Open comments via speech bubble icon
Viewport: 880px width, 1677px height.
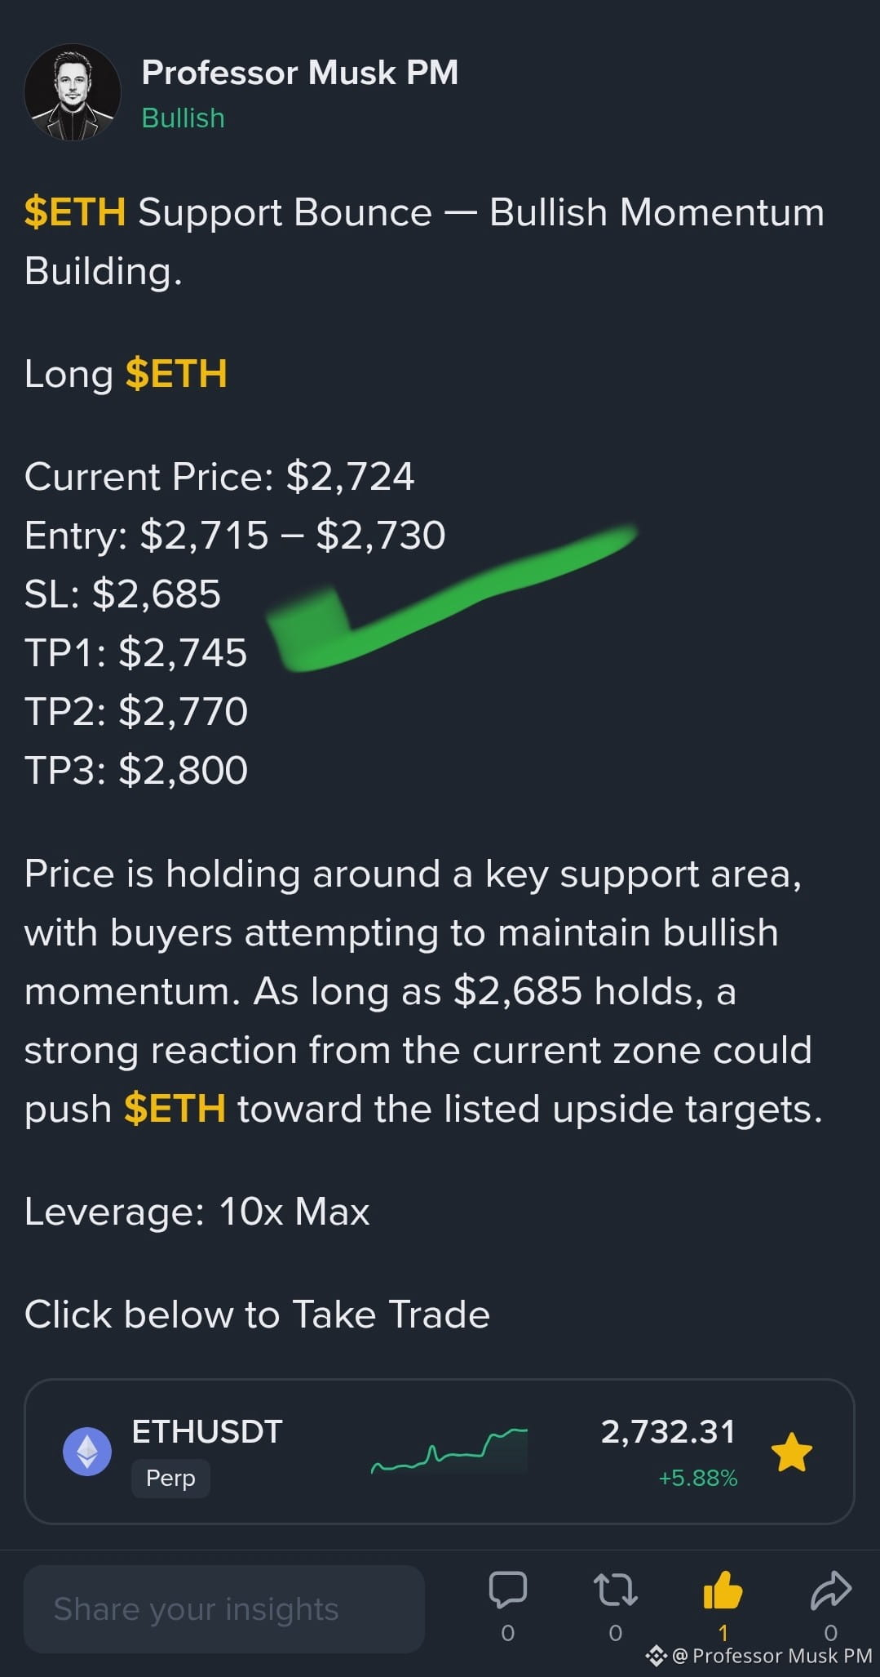[507, 1590]
